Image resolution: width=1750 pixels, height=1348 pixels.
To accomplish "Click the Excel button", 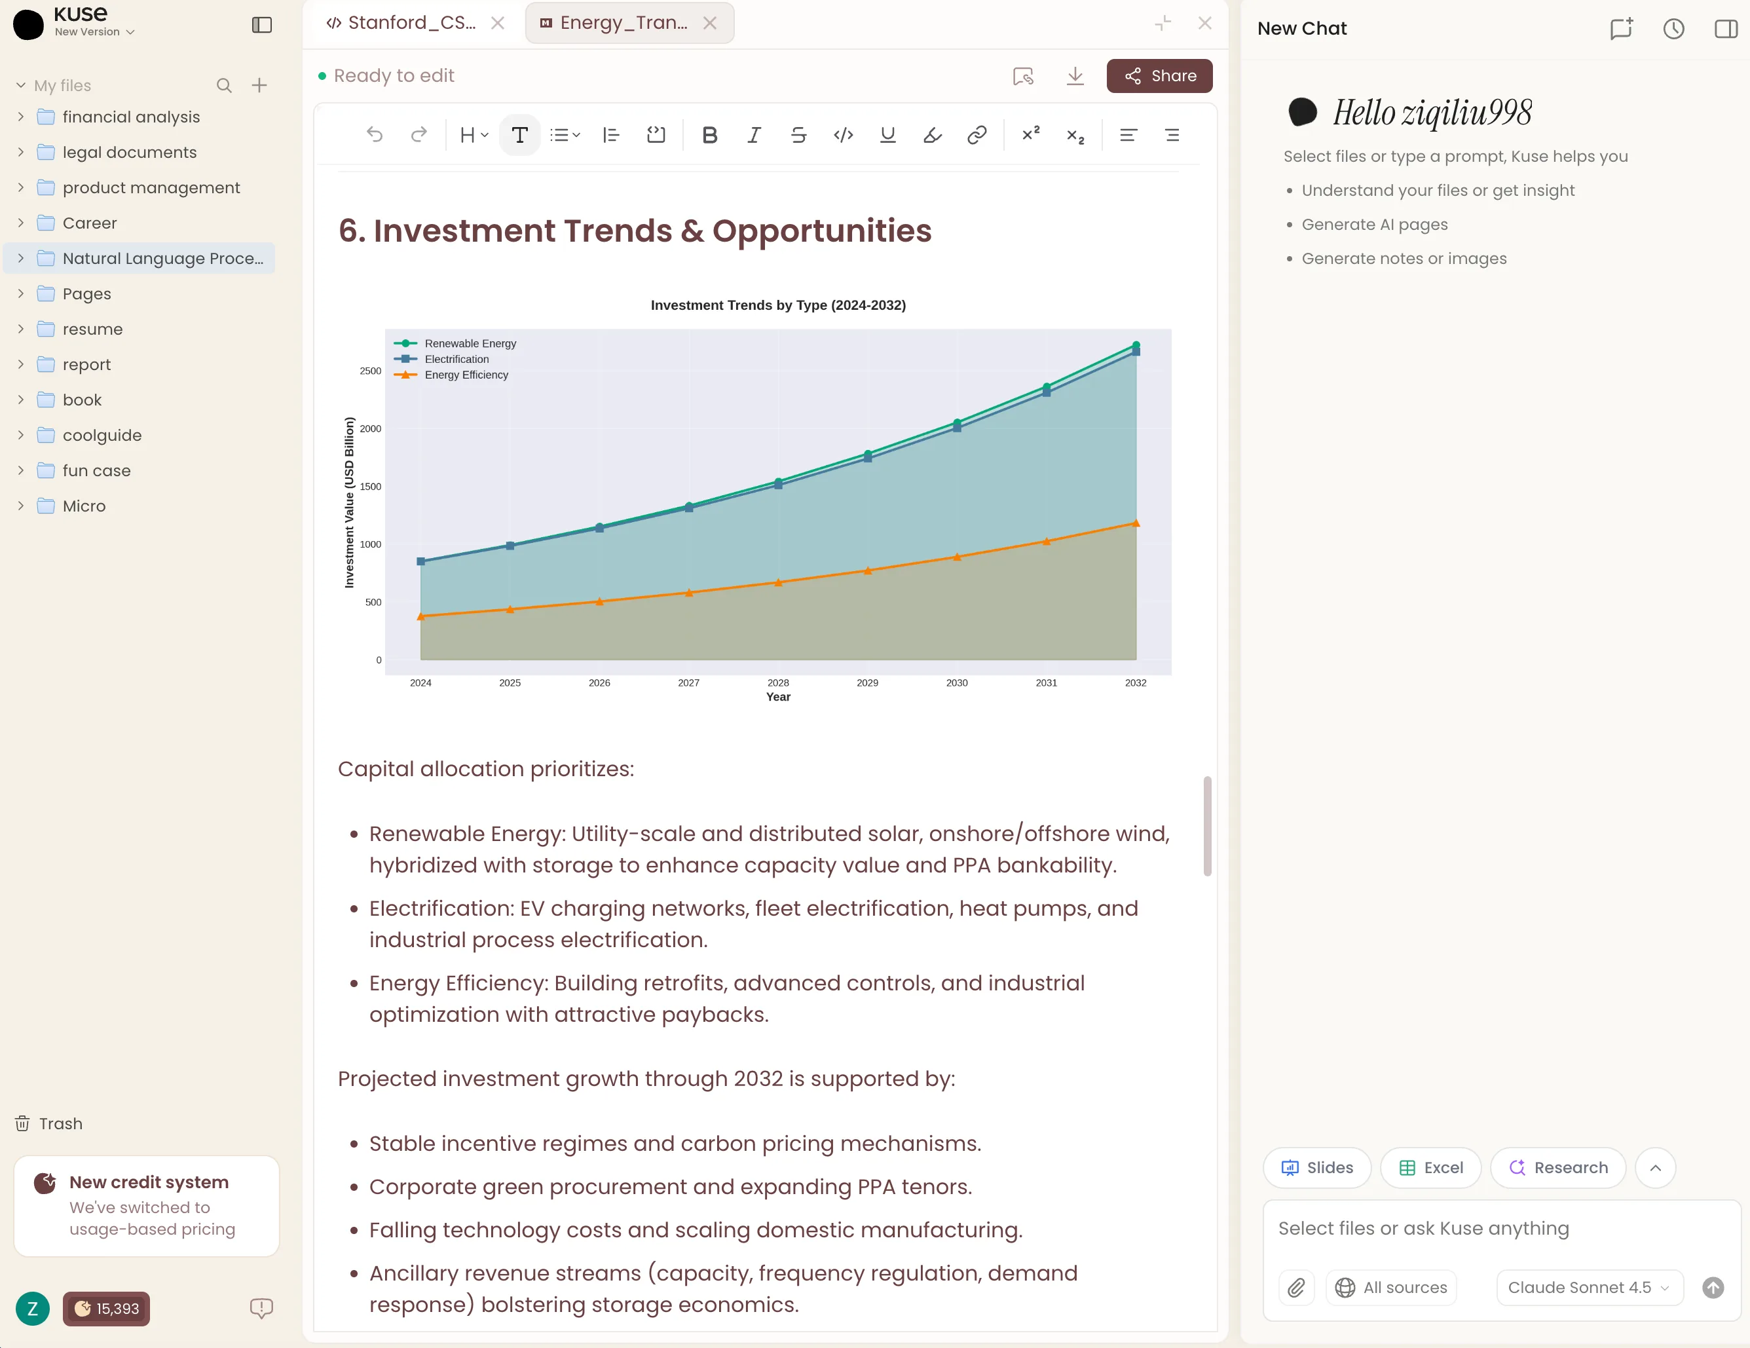I will click(x=1430, y=1168).
